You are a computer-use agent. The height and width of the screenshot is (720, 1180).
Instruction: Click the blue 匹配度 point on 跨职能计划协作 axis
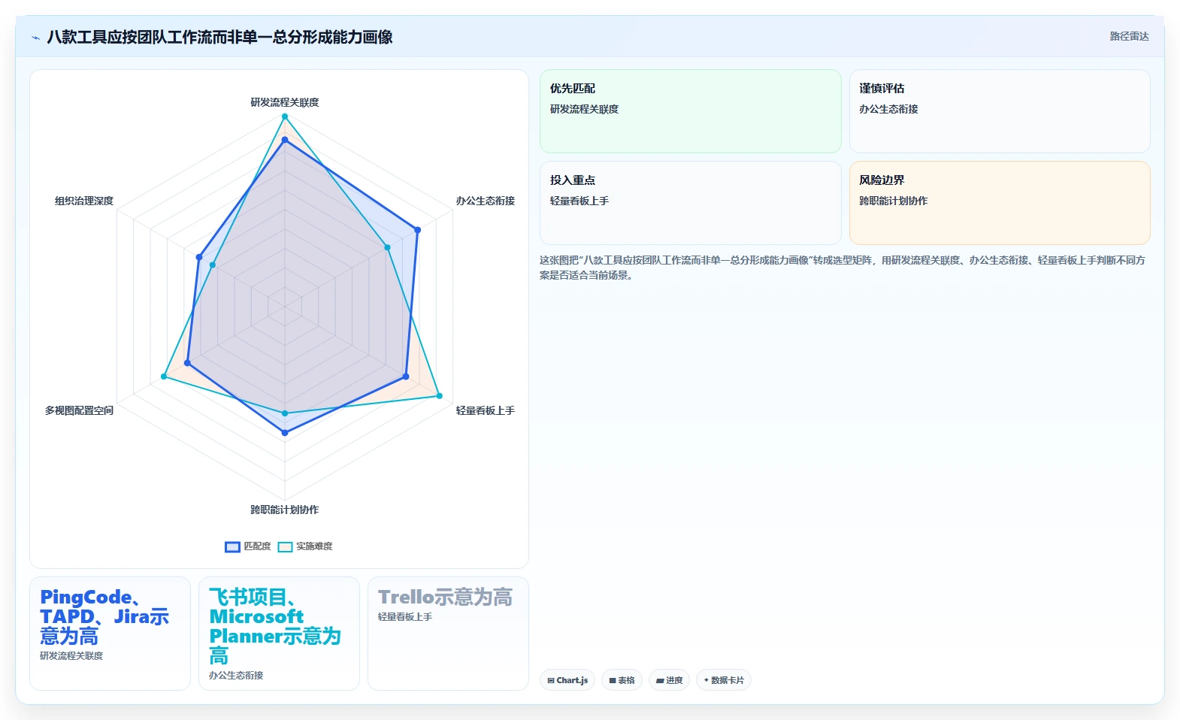285,433
